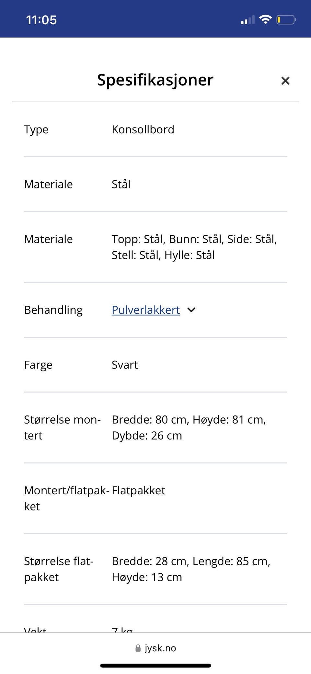The image size is (311, 674).
Task: Tap the Materiale label showing Stål
Action: tap(48, 184)
